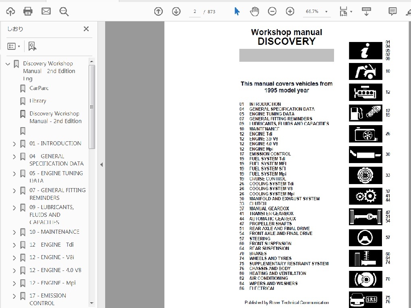Screen dimensions: 411x308
Task: Click GENERAL SPECIFICATION DATA contents entry
Action: 282,109
